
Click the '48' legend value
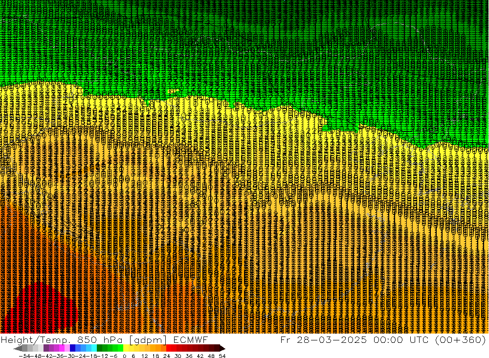211,356
